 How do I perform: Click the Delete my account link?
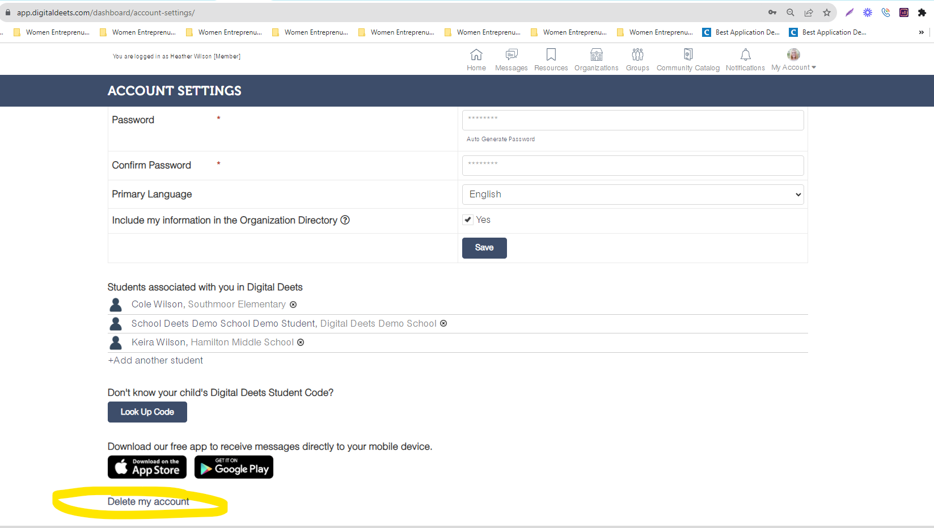click(x=149, y=502)
